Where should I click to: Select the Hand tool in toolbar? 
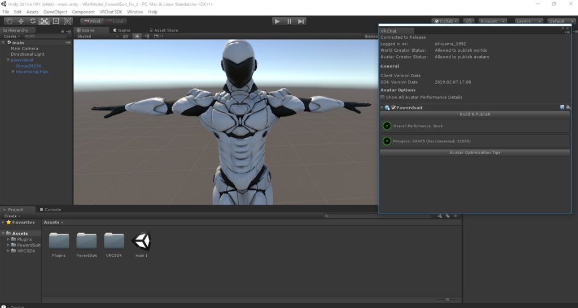[x=9, y=21]
